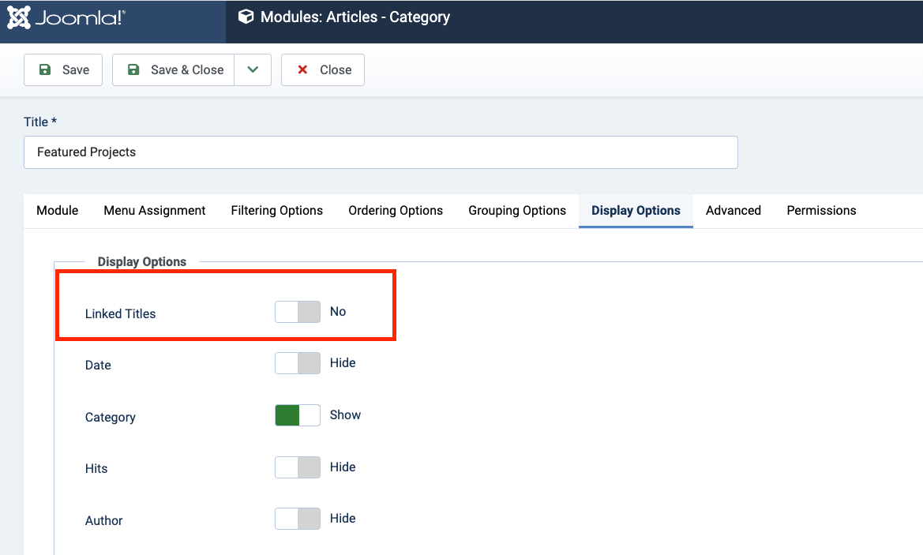Select the Ordering Options tab
923x555 pixels.
pos(396,211)
